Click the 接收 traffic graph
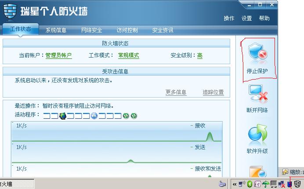Viewport: 304px width, 189px height. pos(117,132)
